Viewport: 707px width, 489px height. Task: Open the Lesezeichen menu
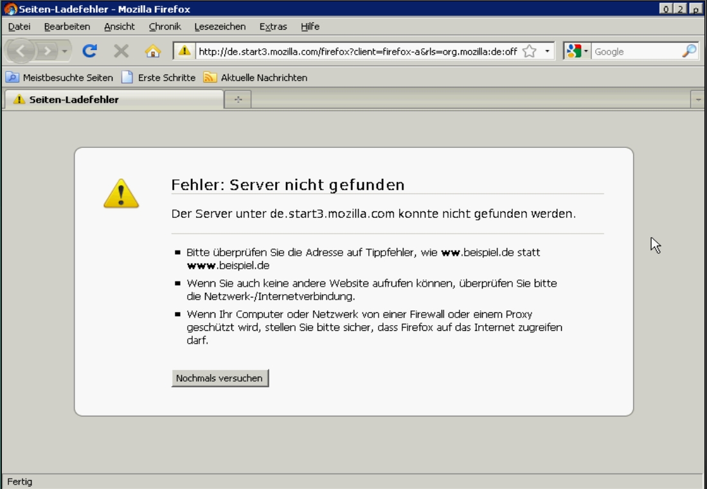(x=220, y=26)
